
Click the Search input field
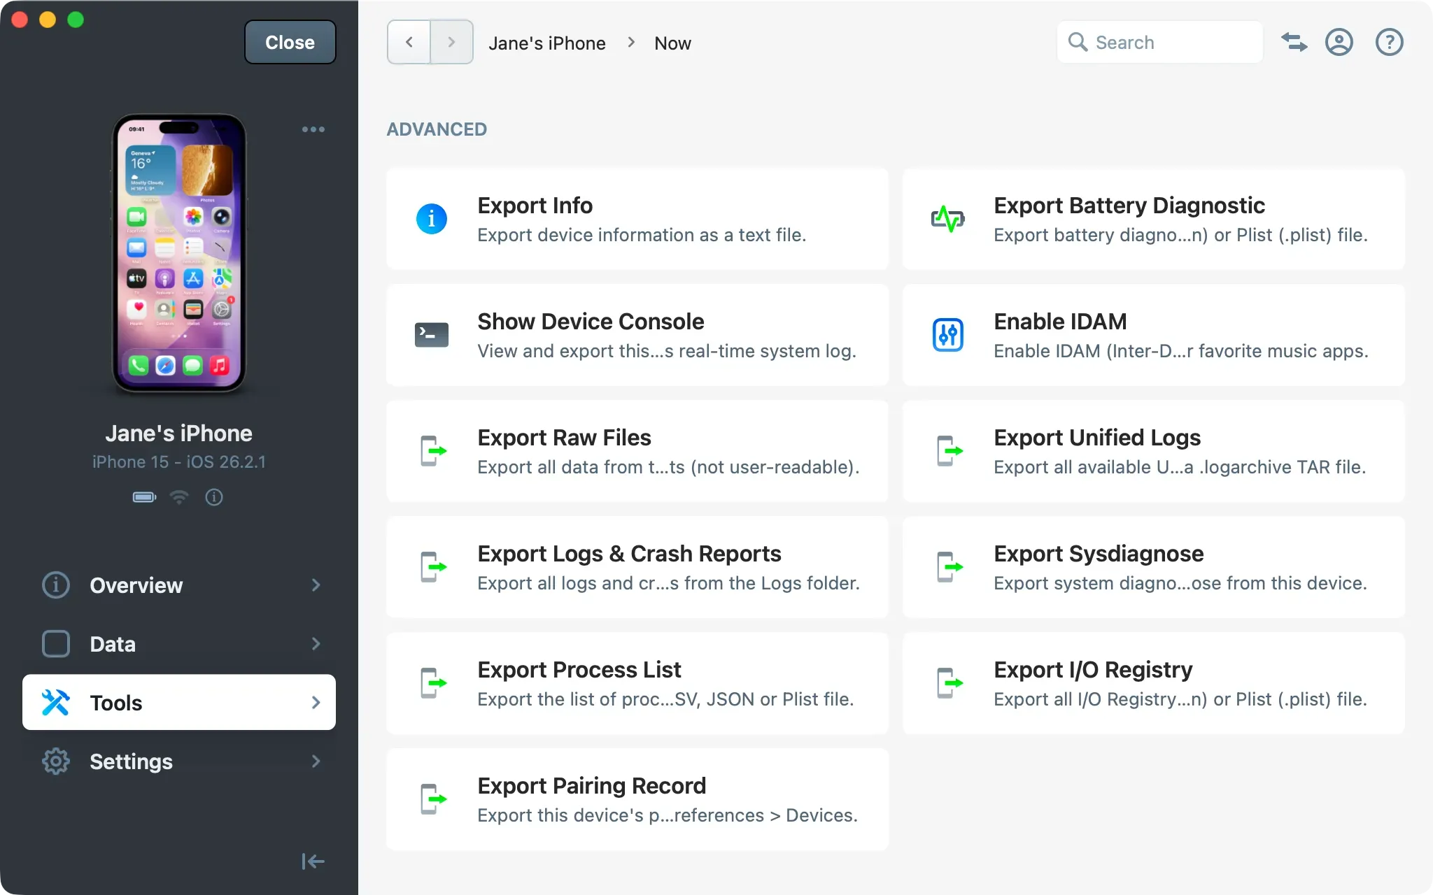(1159, 43)
